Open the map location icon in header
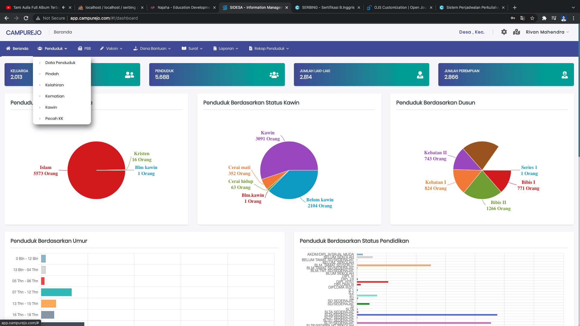 517,32
